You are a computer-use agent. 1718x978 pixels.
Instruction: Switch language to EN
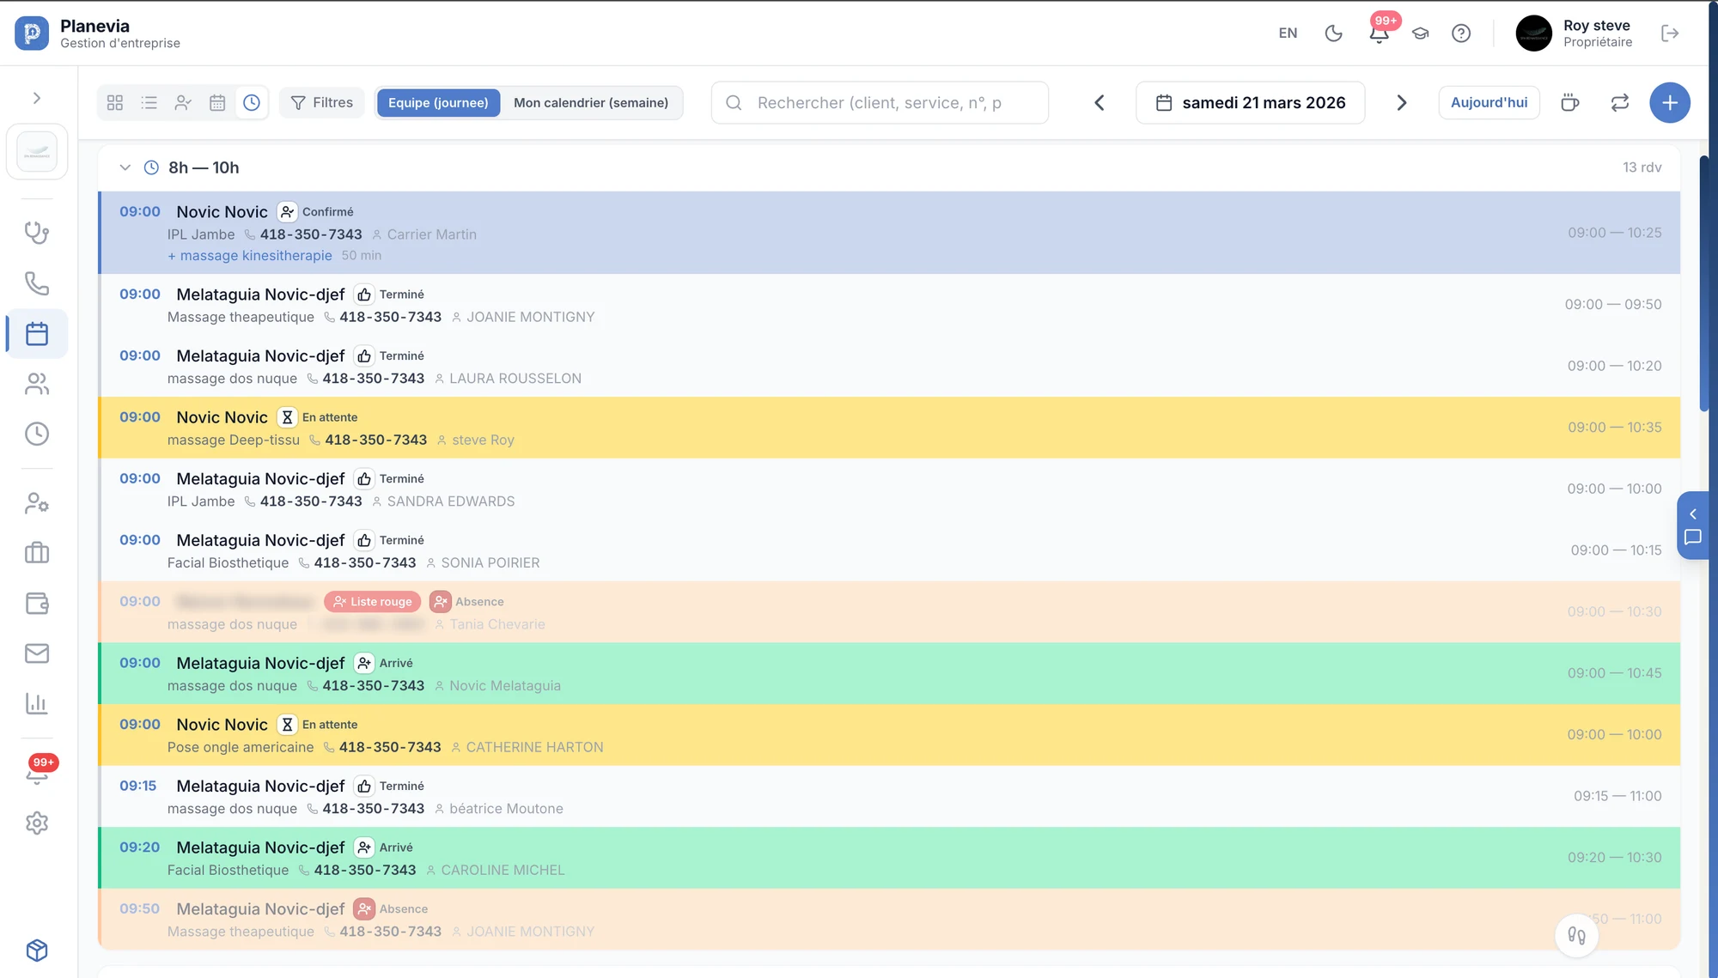point(1288,33)
